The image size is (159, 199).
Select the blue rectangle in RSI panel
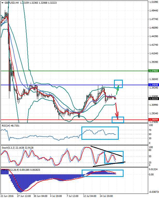(x=100, y=133)
